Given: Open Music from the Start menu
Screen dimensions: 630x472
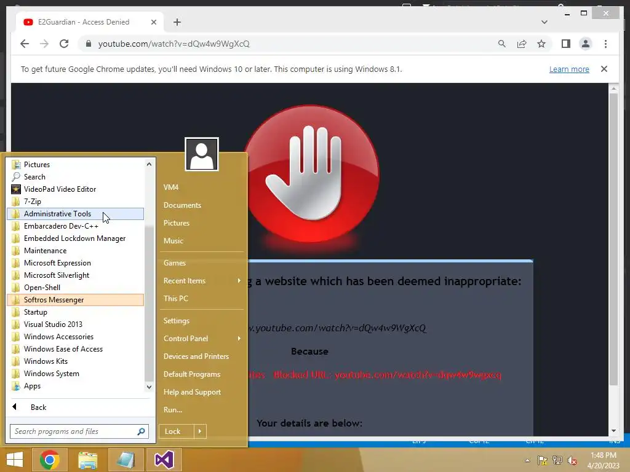Looking at the screenshot, I should click(173, 241).
